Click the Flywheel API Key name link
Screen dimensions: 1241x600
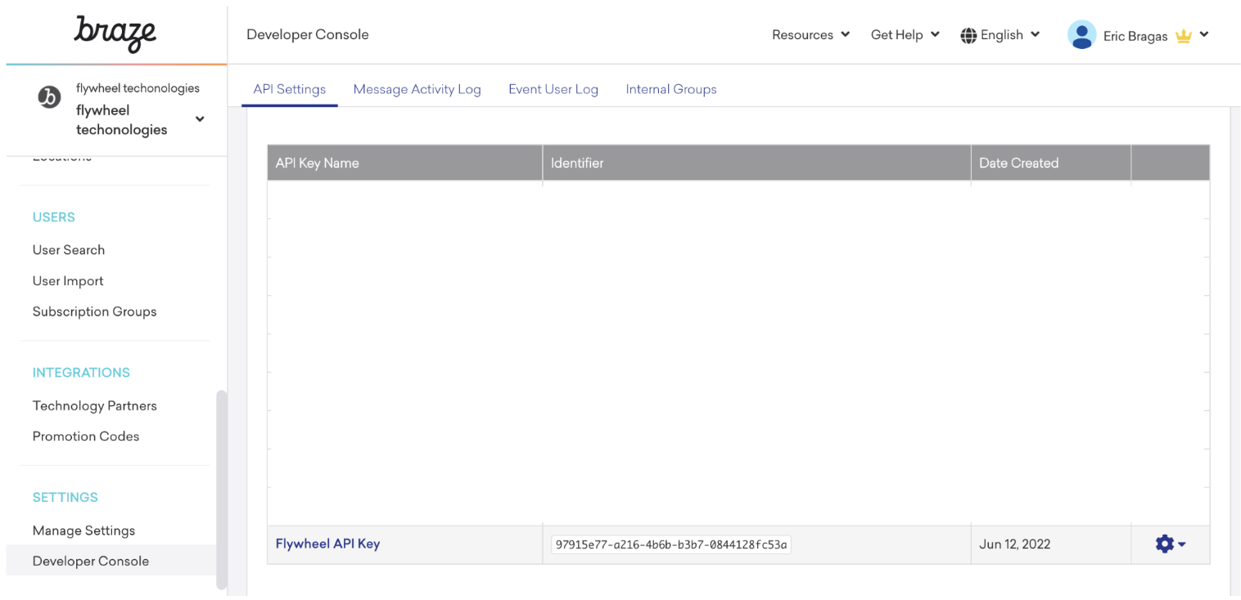click(327, 544)
